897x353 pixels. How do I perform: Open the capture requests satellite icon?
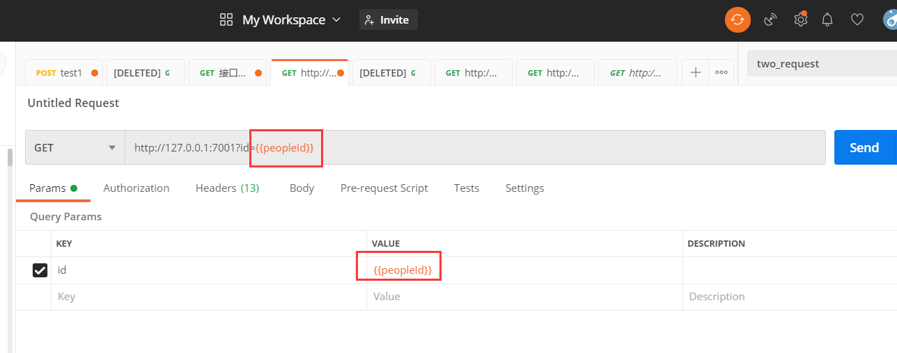(770, 19)
